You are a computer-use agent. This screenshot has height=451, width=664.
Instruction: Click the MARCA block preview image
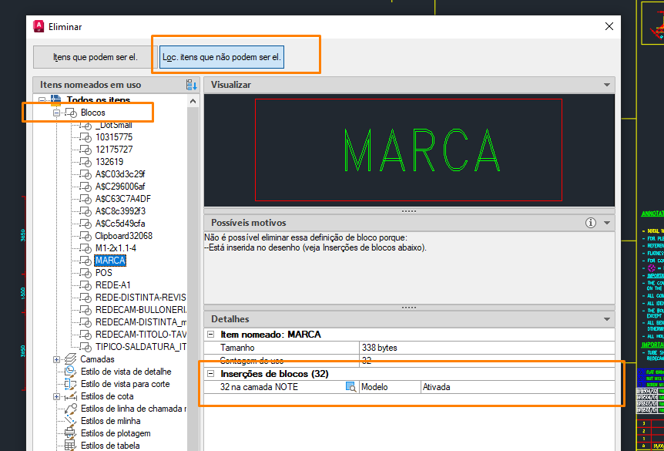(x=408, y=150)
